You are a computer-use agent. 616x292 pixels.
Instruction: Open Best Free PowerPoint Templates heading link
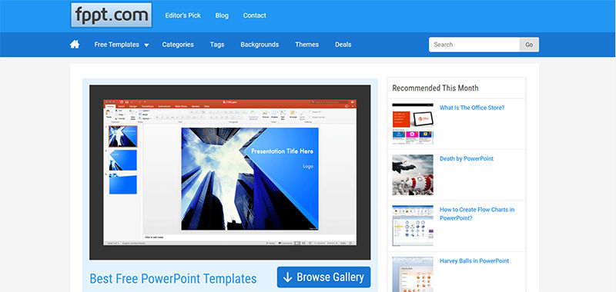tap(173, 279)
